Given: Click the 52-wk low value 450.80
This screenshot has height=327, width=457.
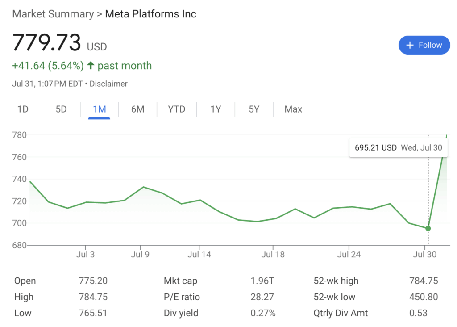Looking at the screenshot, I should (424, 297).
